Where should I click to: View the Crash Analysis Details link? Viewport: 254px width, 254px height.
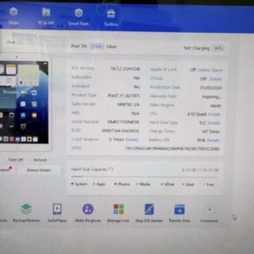point(132,140)
